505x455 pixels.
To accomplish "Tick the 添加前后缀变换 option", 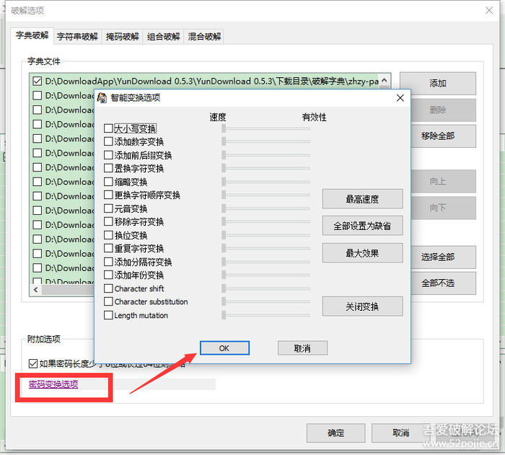I will [108, 155].
